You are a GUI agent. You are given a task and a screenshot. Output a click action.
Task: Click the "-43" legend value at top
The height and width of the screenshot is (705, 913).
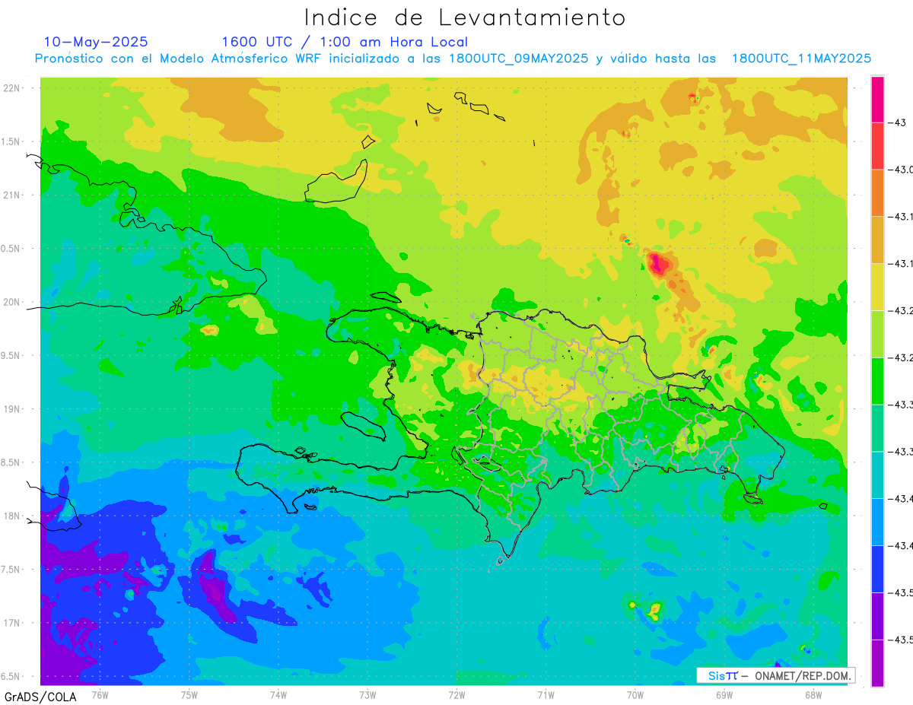pyautogui.click(x=897, y=122)
